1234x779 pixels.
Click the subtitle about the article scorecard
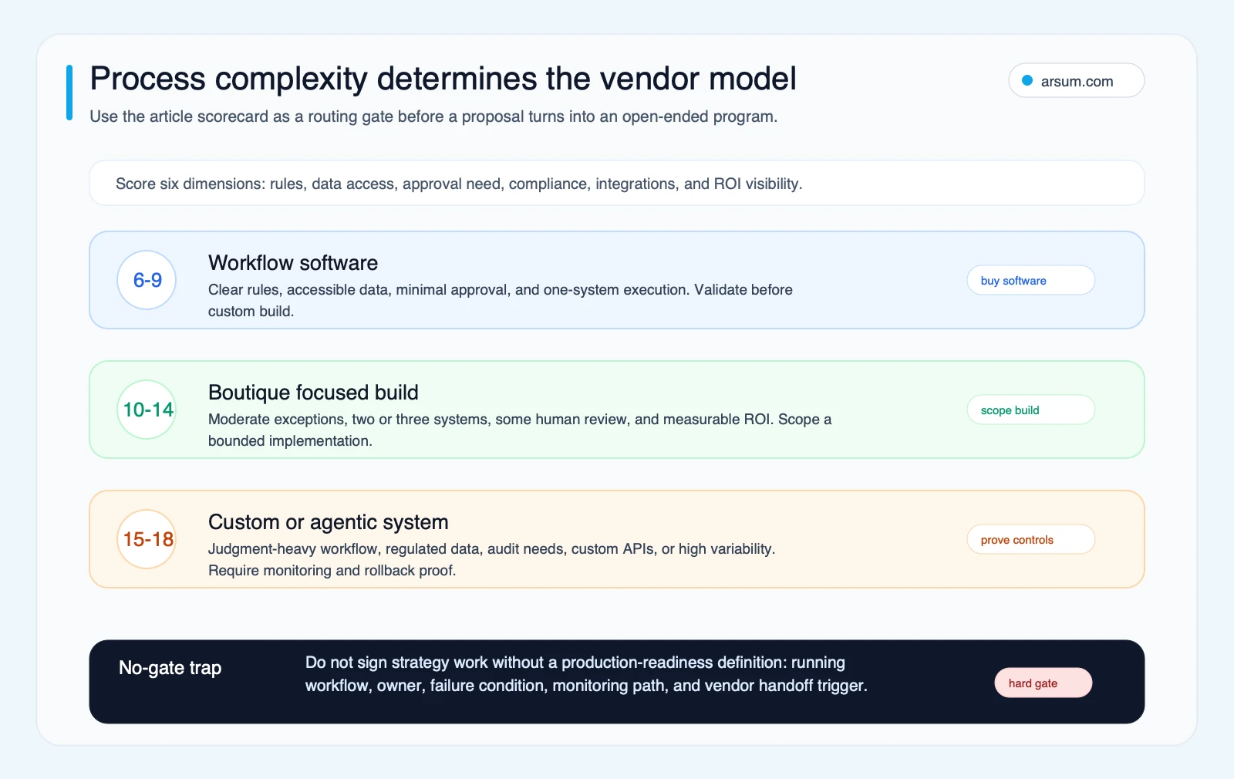pos(433,116)
